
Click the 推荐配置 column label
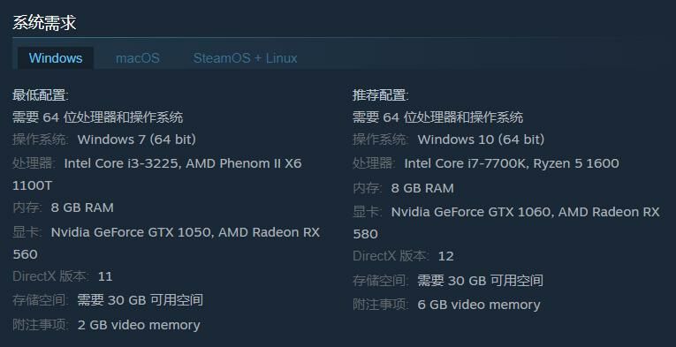pyautogui.click(x=381, y=94)
